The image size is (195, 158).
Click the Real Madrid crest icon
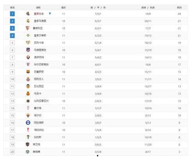(28, 21)
